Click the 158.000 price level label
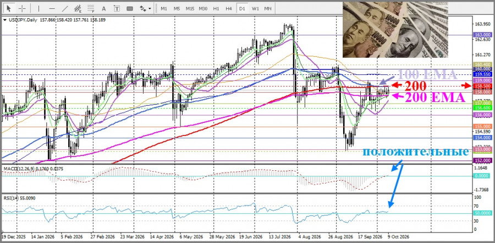The height and width of the screenshot is (243, 495). coord(483,92)
